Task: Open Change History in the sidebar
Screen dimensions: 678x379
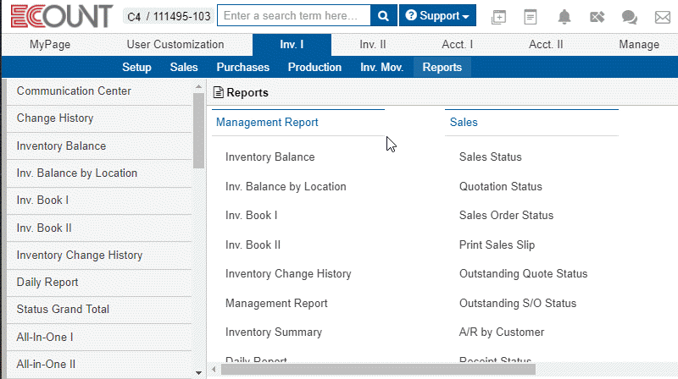Action: pyautogui.click(x=99, y=118)
